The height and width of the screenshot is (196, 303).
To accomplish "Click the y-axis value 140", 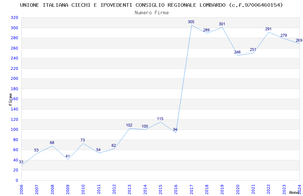I will tap(14, 109).
